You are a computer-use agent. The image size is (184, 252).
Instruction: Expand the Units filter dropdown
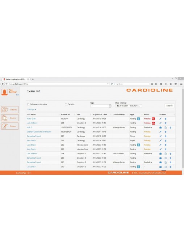pyautogui.click(x=32, y=109)
